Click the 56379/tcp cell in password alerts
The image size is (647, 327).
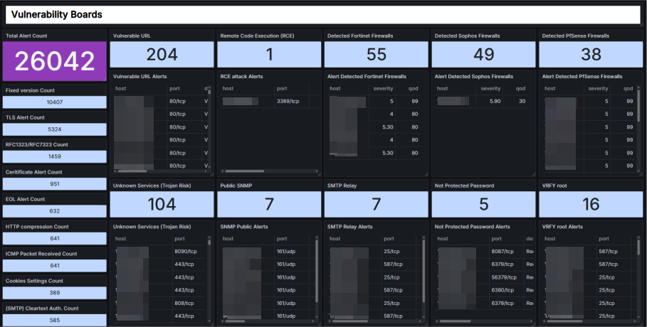(504, 277)
